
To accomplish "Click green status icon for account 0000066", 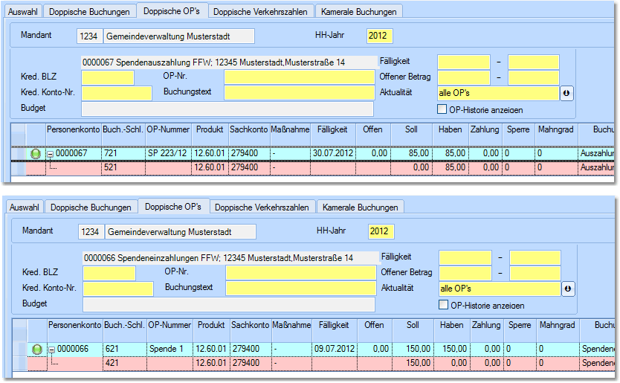I will point(37,349).
